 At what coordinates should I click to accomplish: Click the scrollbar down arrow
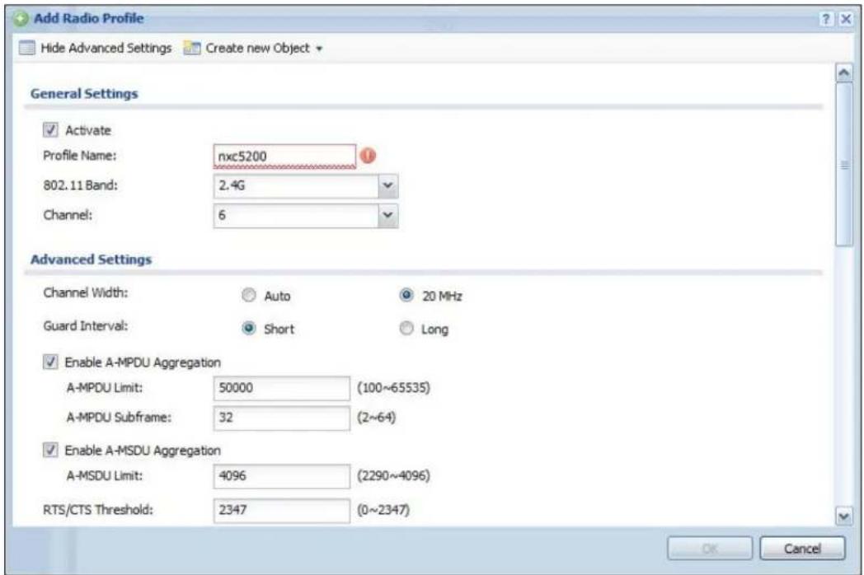(x=843, y=517)
